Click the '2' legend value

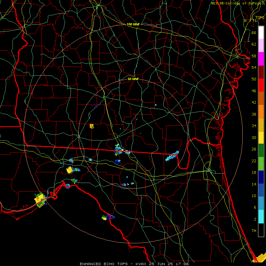255,219
